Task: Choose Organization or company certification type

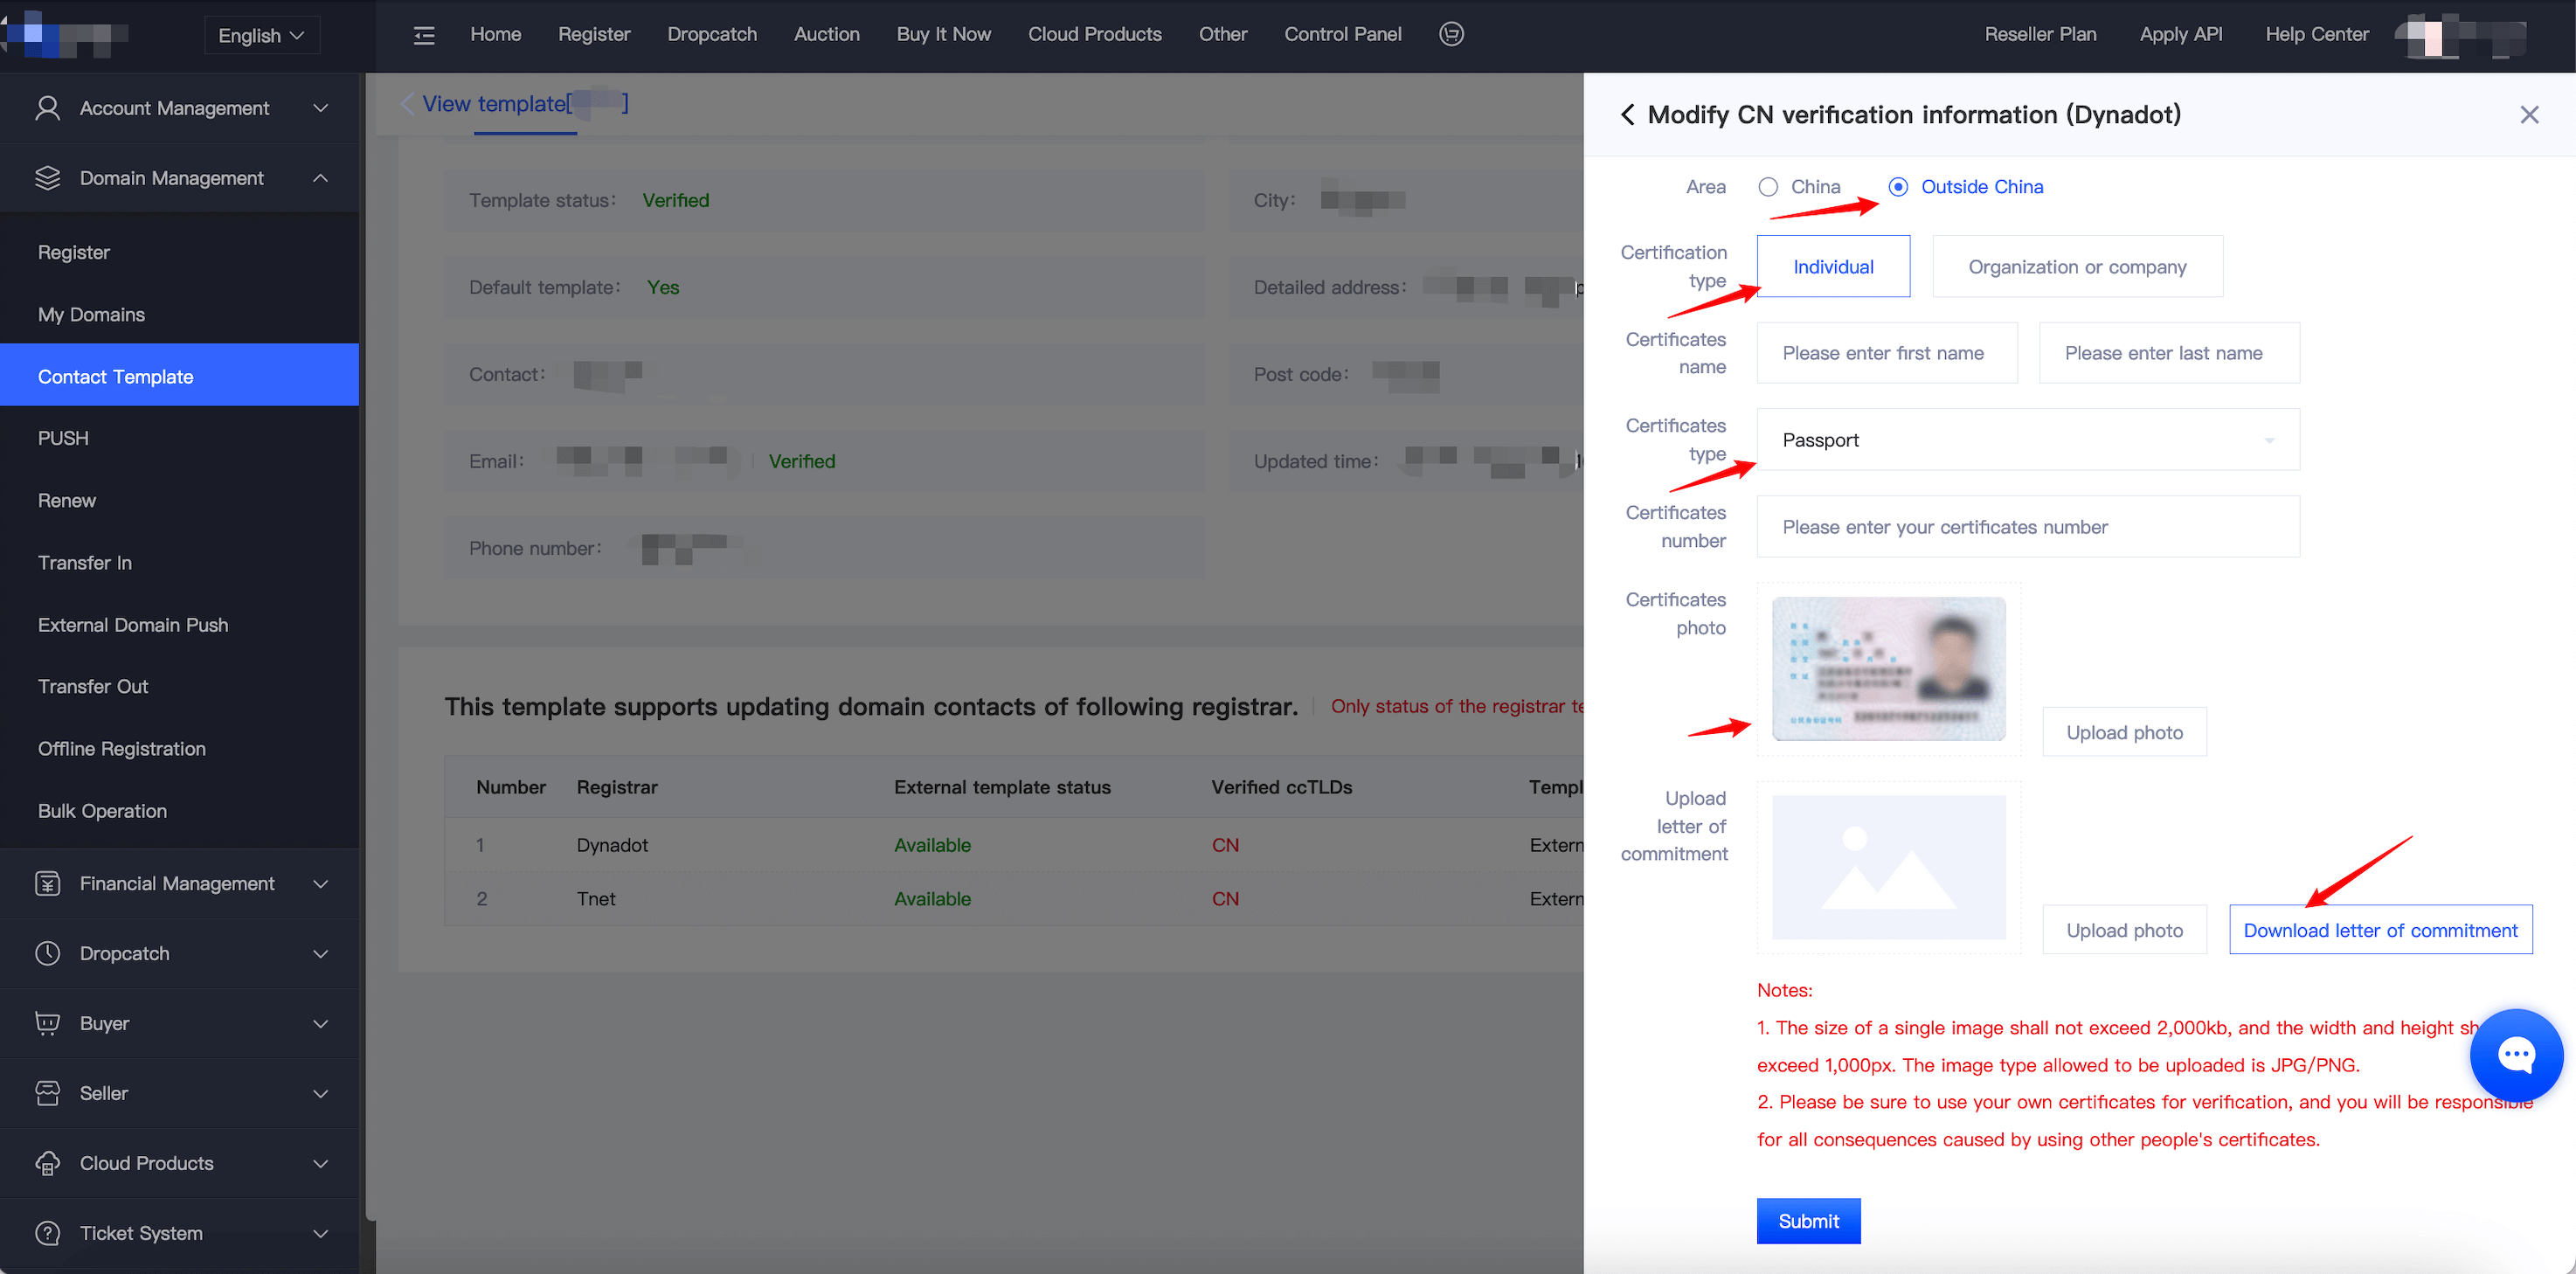Action: [x=2077, y=267]
